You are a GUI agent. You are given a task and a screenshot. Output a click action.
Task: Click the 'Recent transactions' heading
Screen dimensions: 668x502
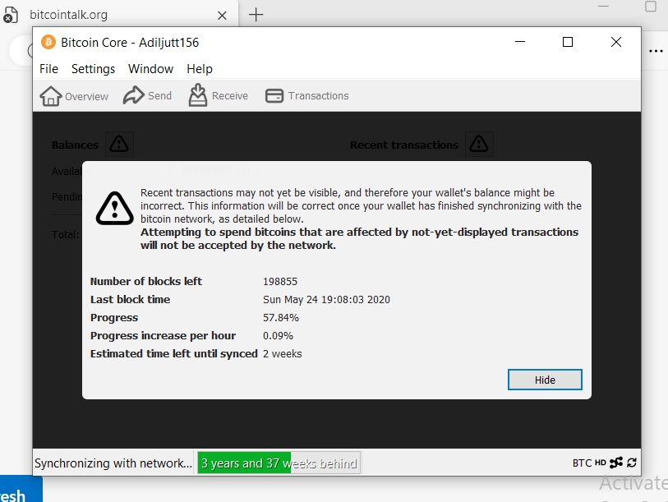coord(404,145)
